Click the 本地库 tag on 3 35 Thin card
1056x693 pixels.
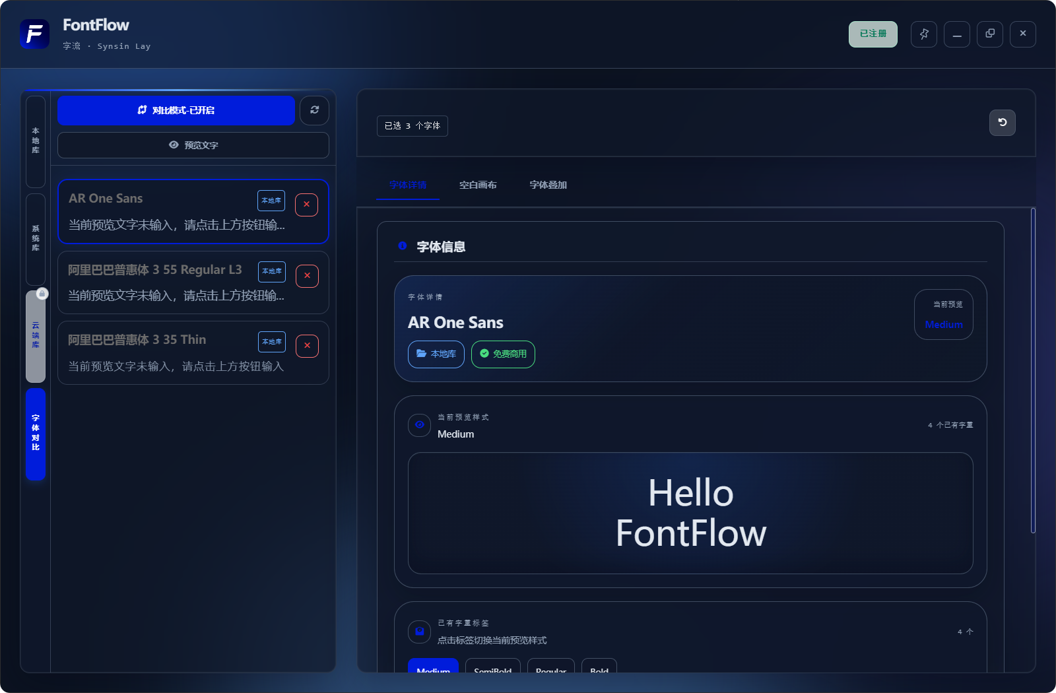coord(272,342)
